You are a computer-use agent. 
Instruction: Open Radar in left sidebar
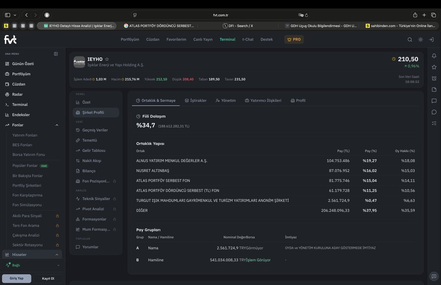17,94
